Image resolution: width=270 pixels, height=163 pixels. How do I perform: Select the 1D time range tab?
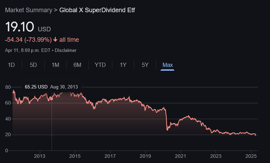click(x=12, y=65)
